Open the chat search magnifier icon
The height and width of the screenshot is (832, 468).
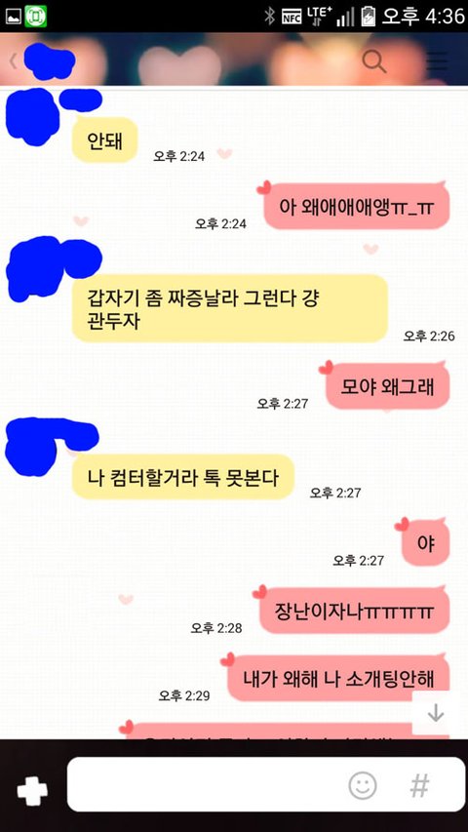click(x=374, y=61)
